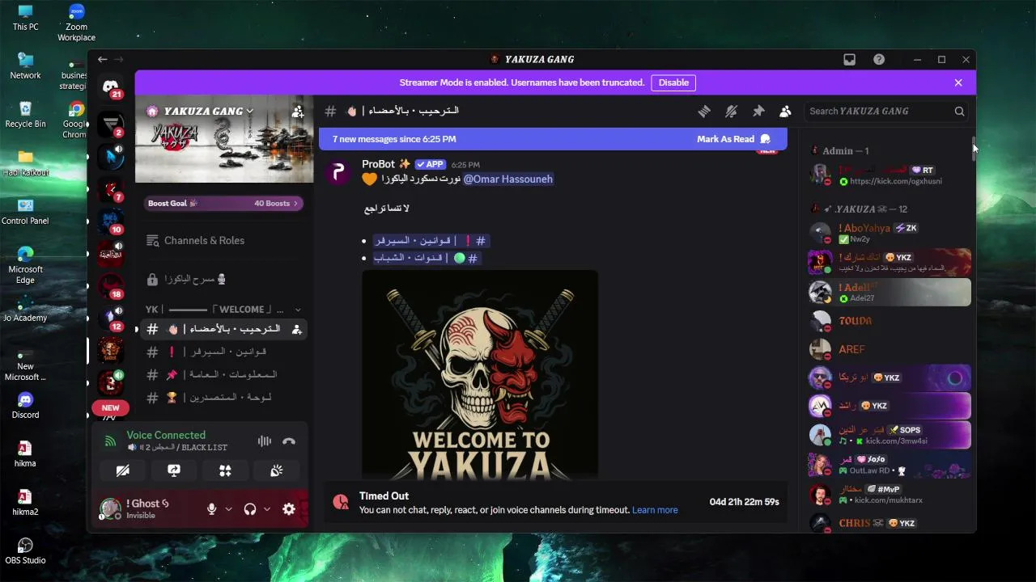Open member CHRIS profile
The width and height of the screenshot is (1036, 582).
pyautogui.click(x=890, y=523)
